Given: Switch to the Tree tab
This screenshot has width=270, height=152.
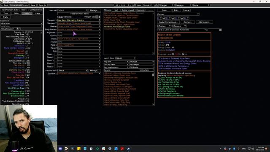Looking at the screenshot, I should pos(5,13).
